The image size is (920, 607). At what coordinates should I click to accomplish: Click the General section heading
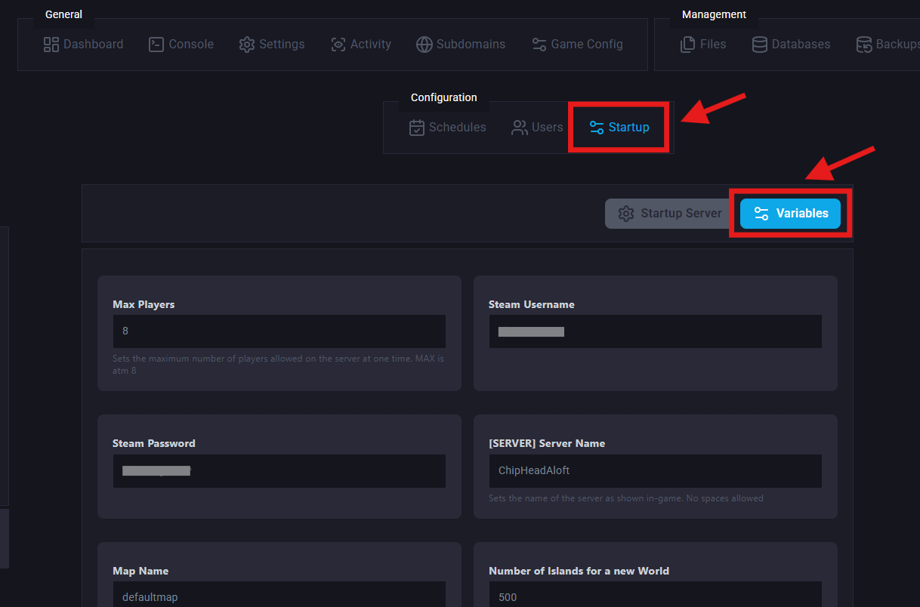coord(64,14)
